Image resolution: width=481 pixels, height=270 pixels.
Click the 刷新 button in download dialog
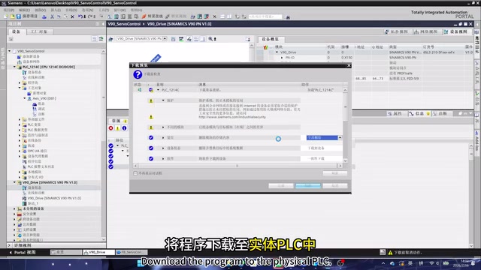pos(335,173)
